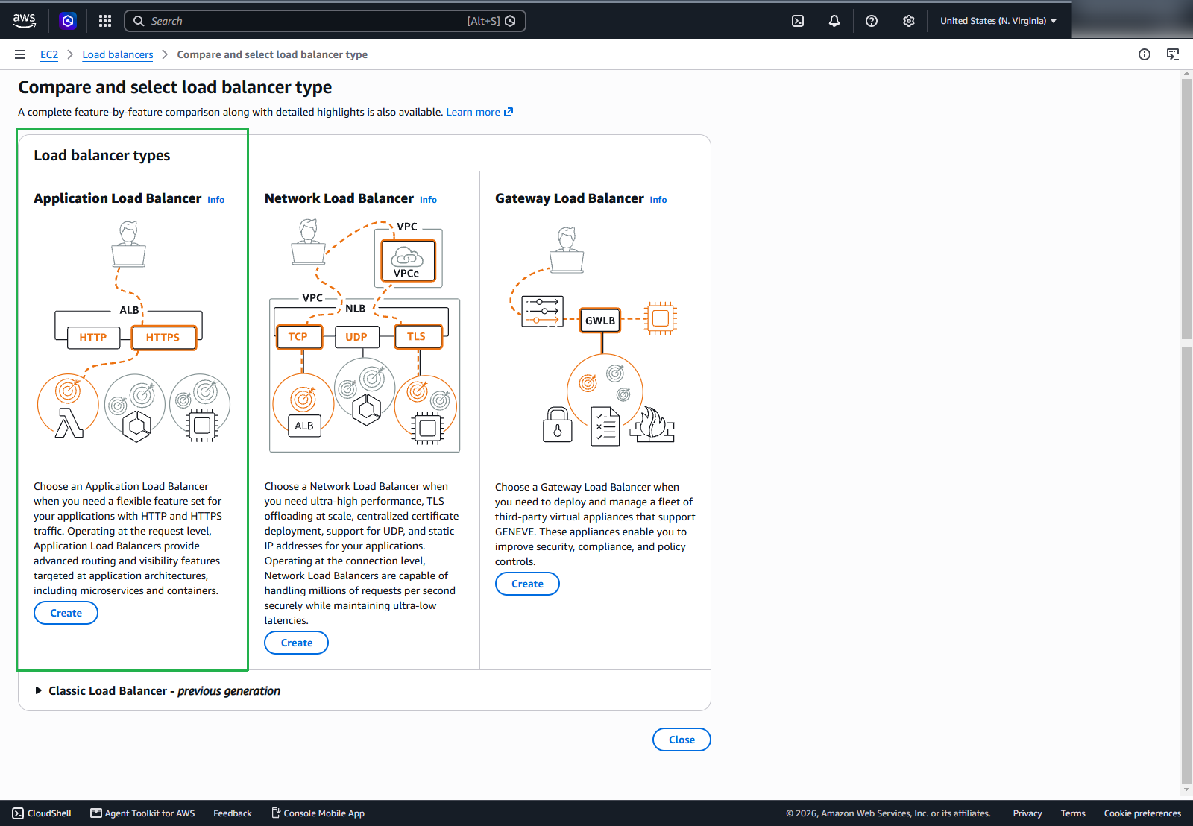Screen dimensions: 1193x826
Task: Create a Gateway Load Balancer
Action: tap(527, 584)
